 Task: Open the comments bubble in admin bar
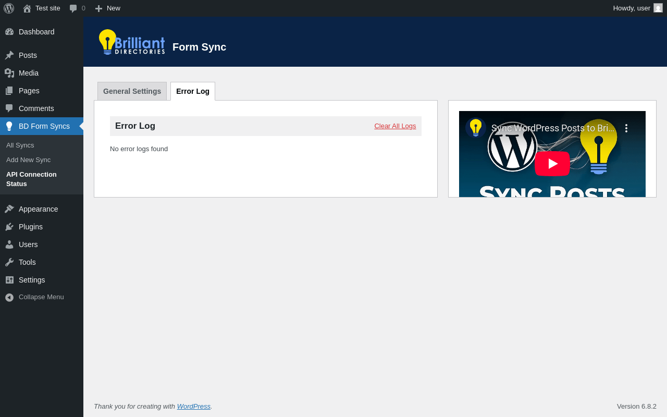coord(73,8)
